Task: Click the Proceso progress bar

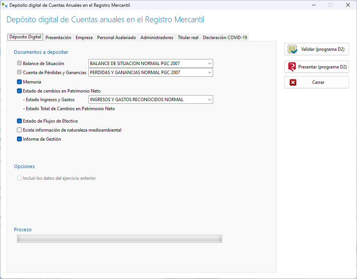Action: point(119,239)
